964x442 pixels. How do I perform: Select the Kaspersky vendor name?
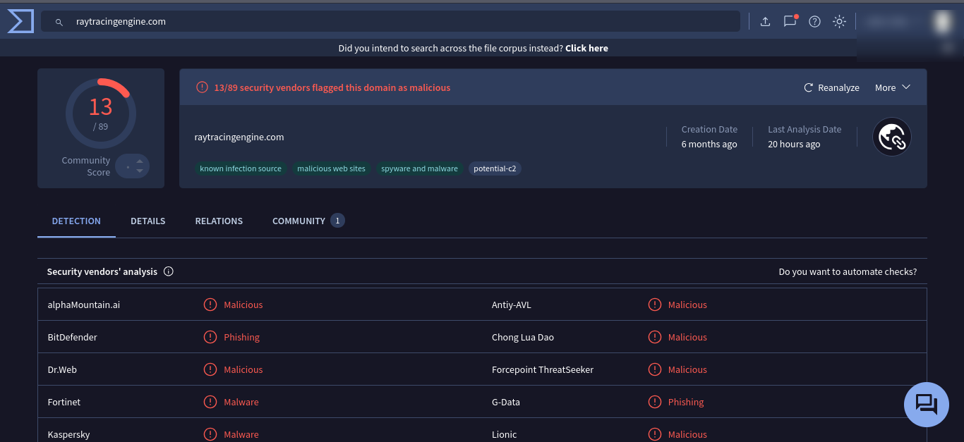pos(68,434)
